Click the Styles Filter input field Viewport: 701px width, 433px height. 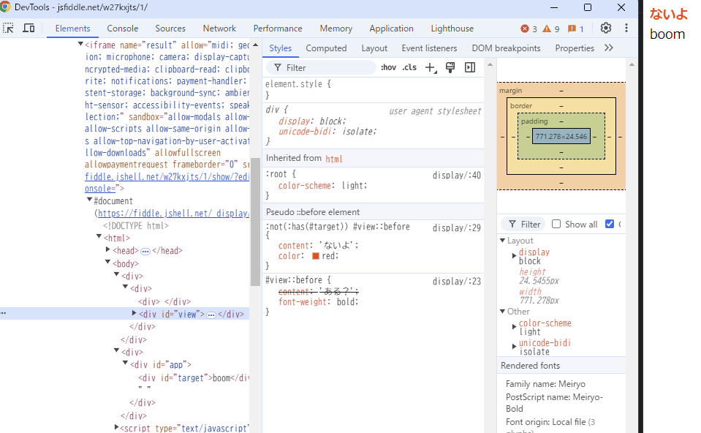click(321, 67)
